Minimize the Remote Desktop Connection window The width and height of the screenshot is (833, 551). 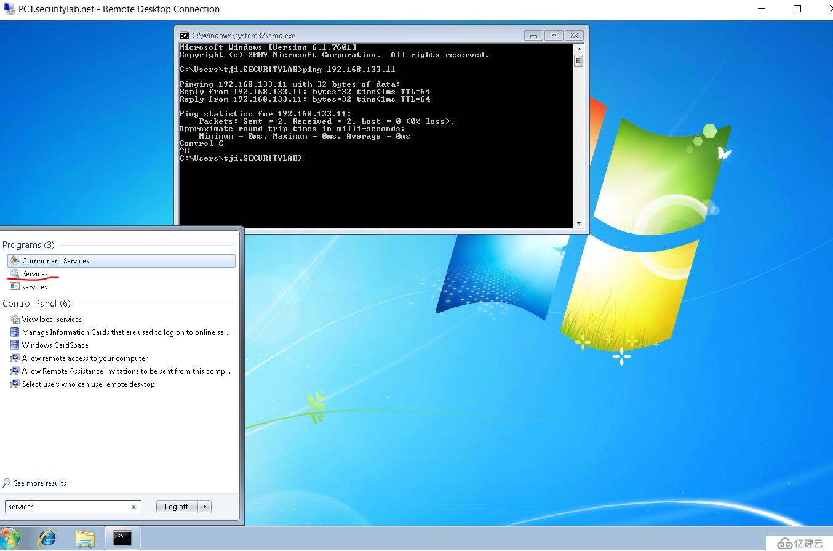click(762, 9)
